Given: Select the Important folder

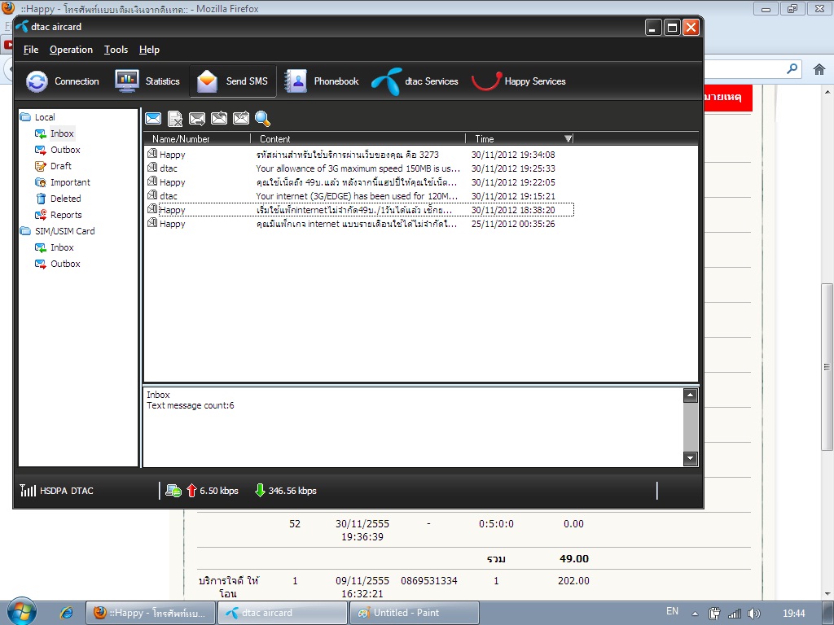Looking at the screenshot, I should 62,182.
